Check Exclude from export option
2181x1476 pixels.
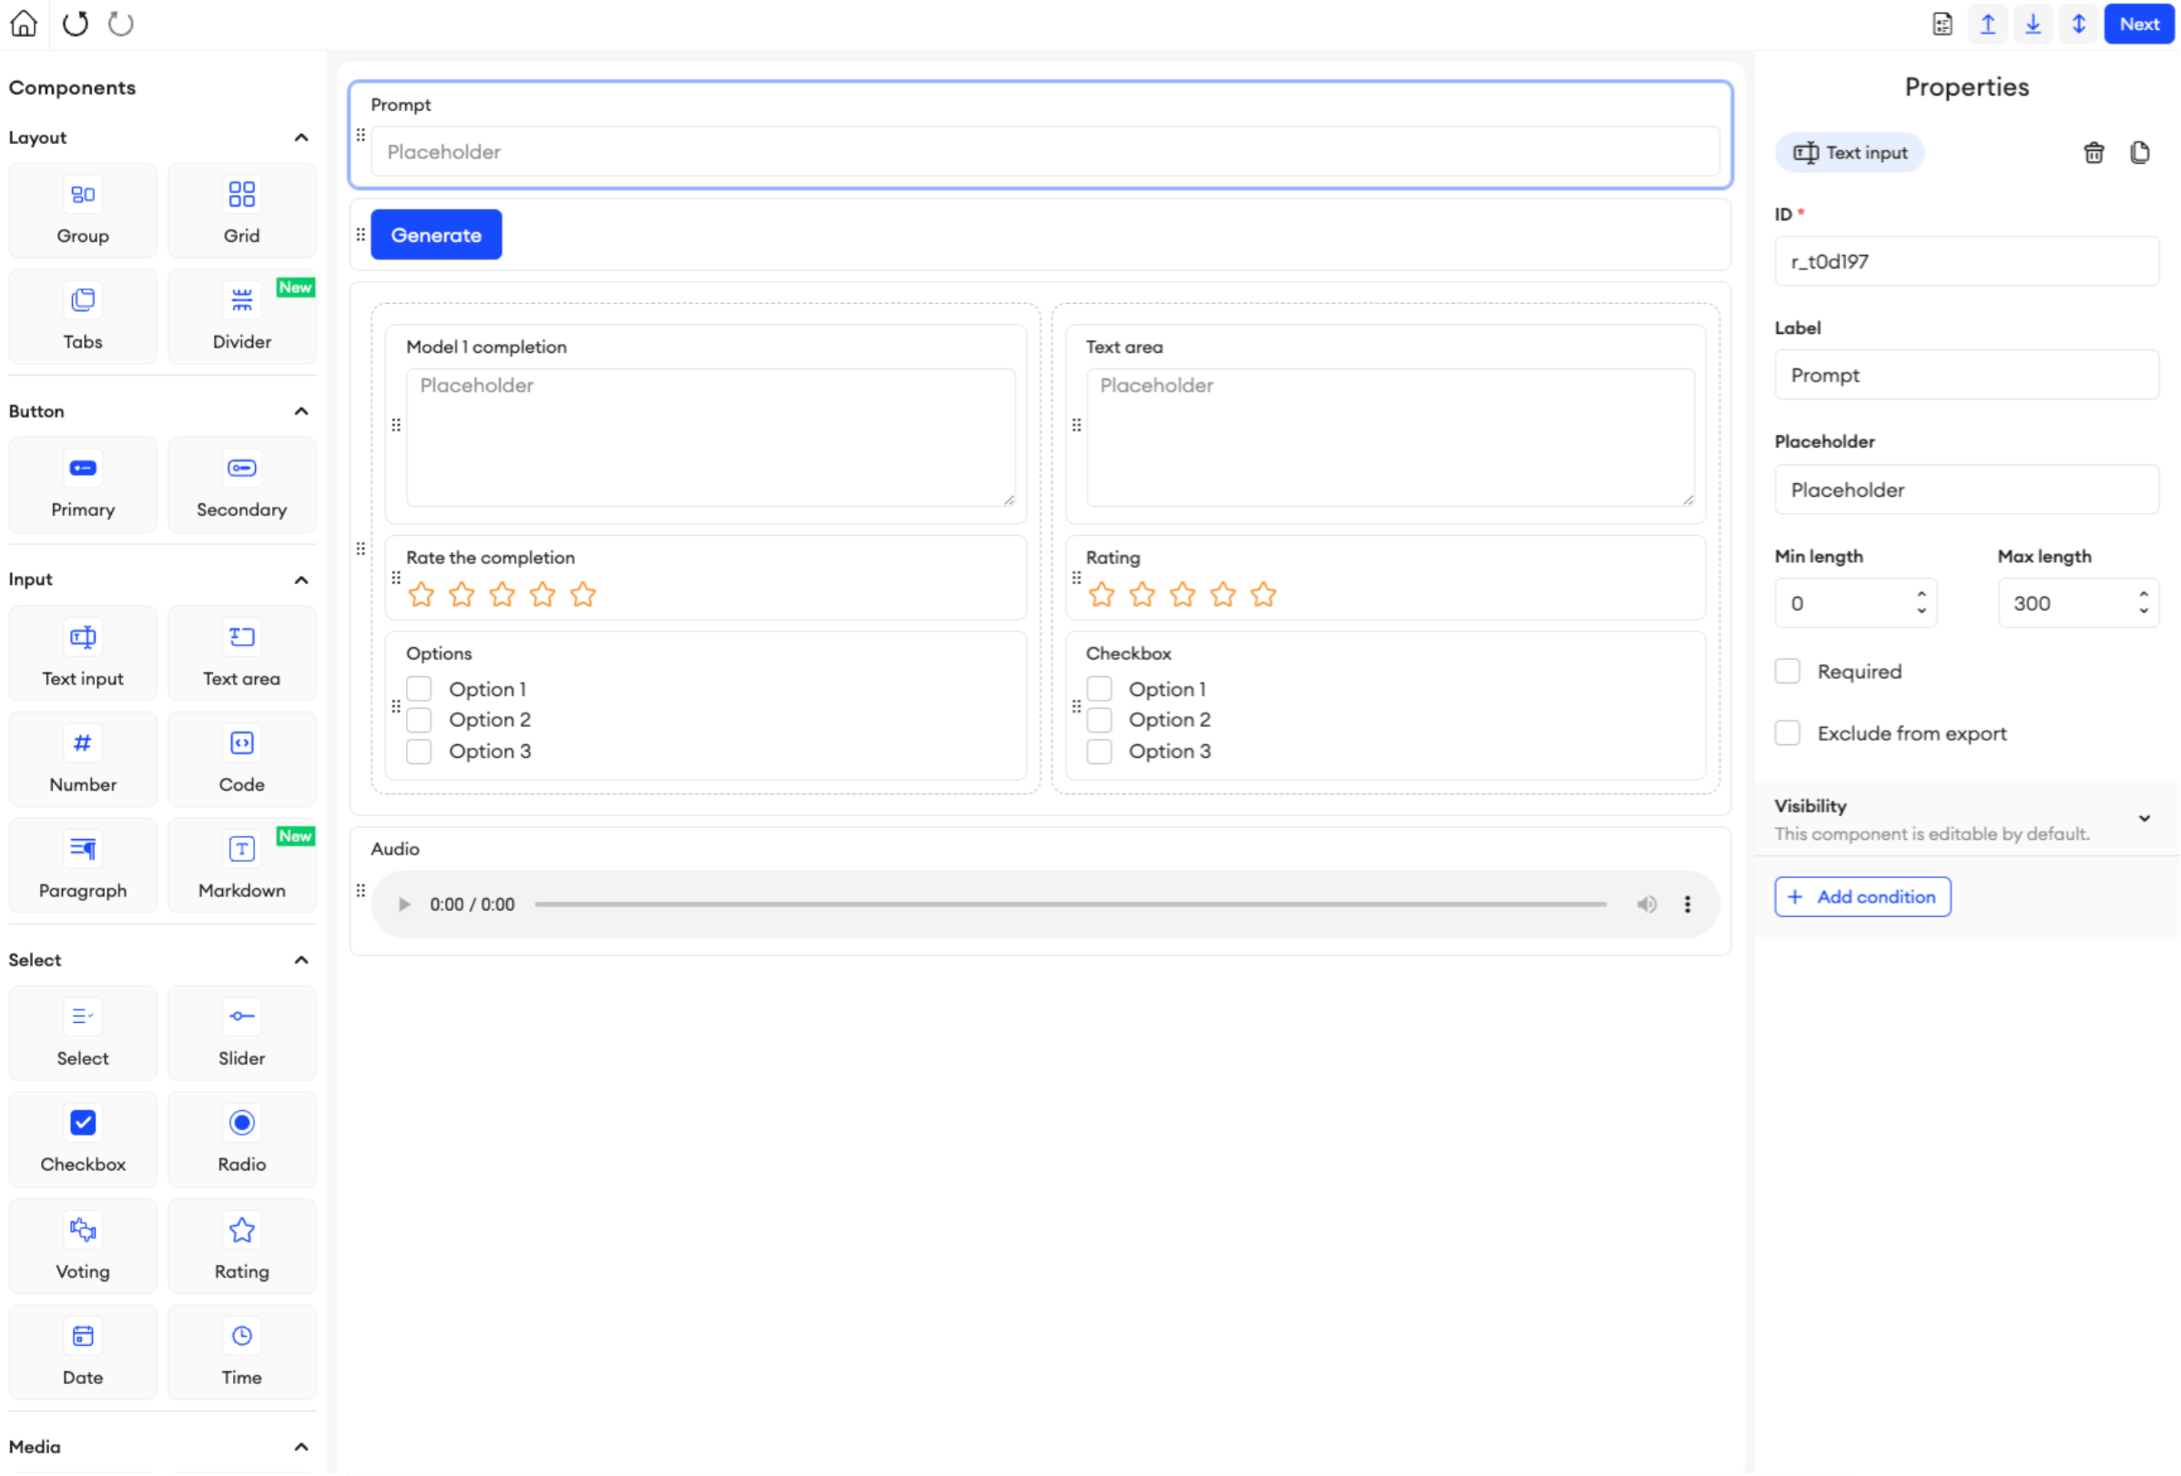point(1788,733)
